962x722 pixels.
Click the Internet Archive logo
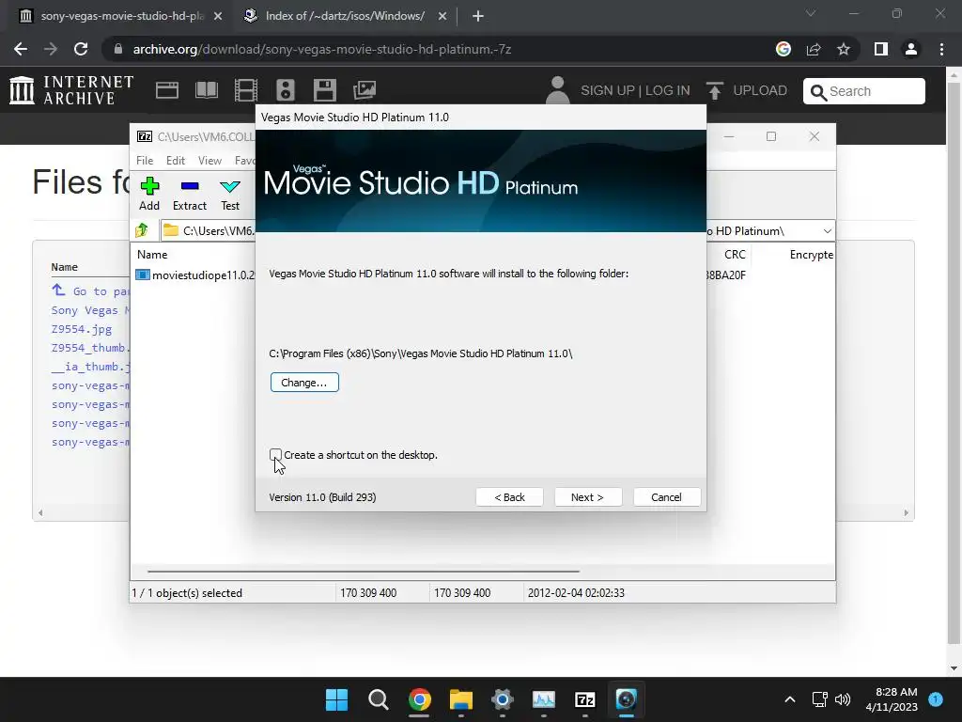click(x=71, y=89)
